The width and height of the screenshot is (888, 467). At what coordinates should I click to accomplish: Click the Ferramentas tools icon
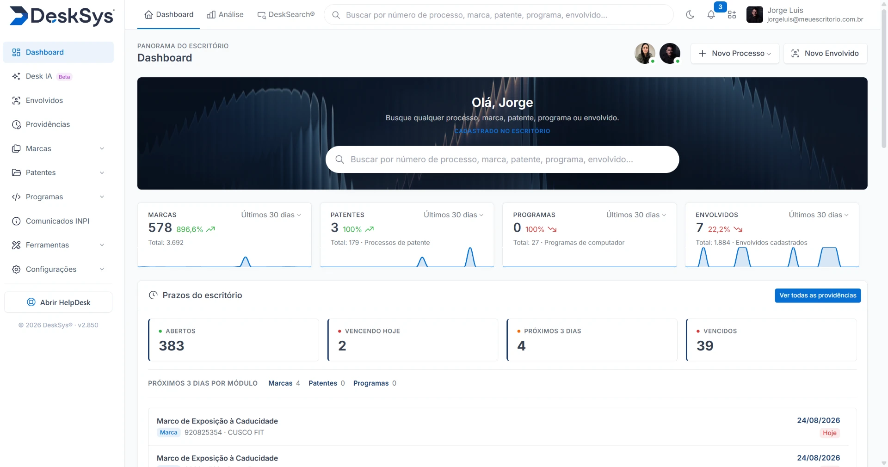click(x=16, y=245)
